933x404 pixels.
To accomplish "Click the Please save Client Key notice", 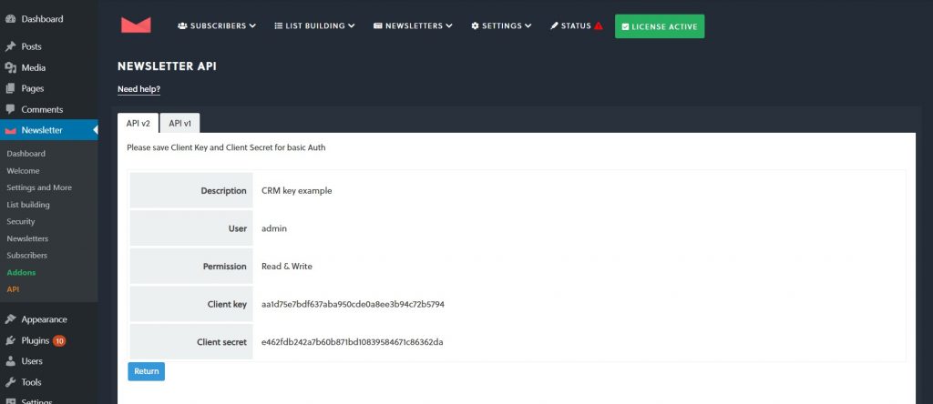I will (x=226, y=147).
